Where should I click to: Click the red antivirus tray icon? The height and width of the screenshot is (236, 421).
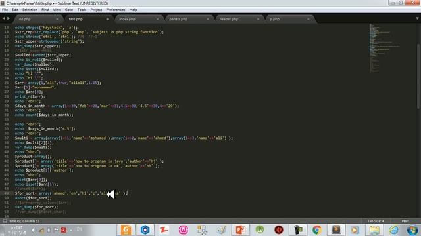[64, 230]
